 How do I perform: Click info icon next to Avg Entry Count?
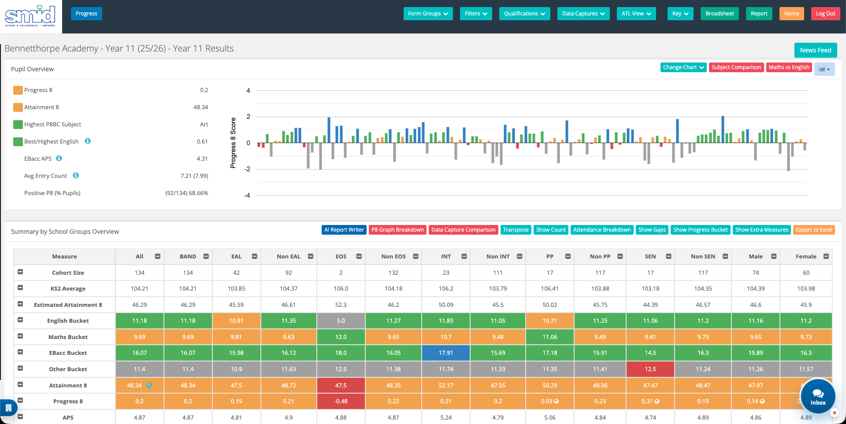(x=76, y=175)
